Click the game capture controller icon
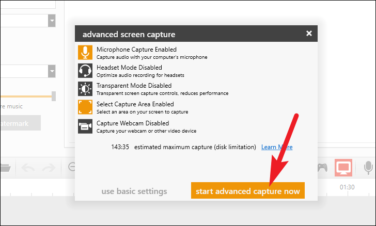This screenshot has width=376, height=226. pyautogui.click(x=323, y=168)
